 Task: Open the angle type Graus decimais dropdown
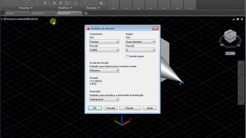point(140,42)
